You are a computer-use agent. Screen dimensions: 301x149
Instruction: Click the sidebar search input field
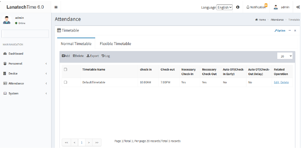coord(25,34)
